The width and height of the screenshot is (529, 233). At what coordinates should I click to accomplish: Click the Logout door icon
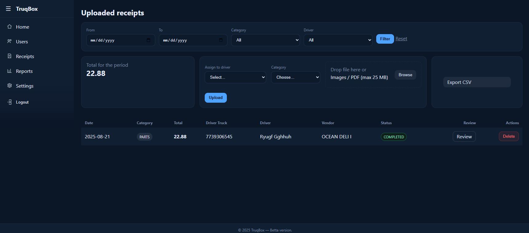[x=10, y=102]
